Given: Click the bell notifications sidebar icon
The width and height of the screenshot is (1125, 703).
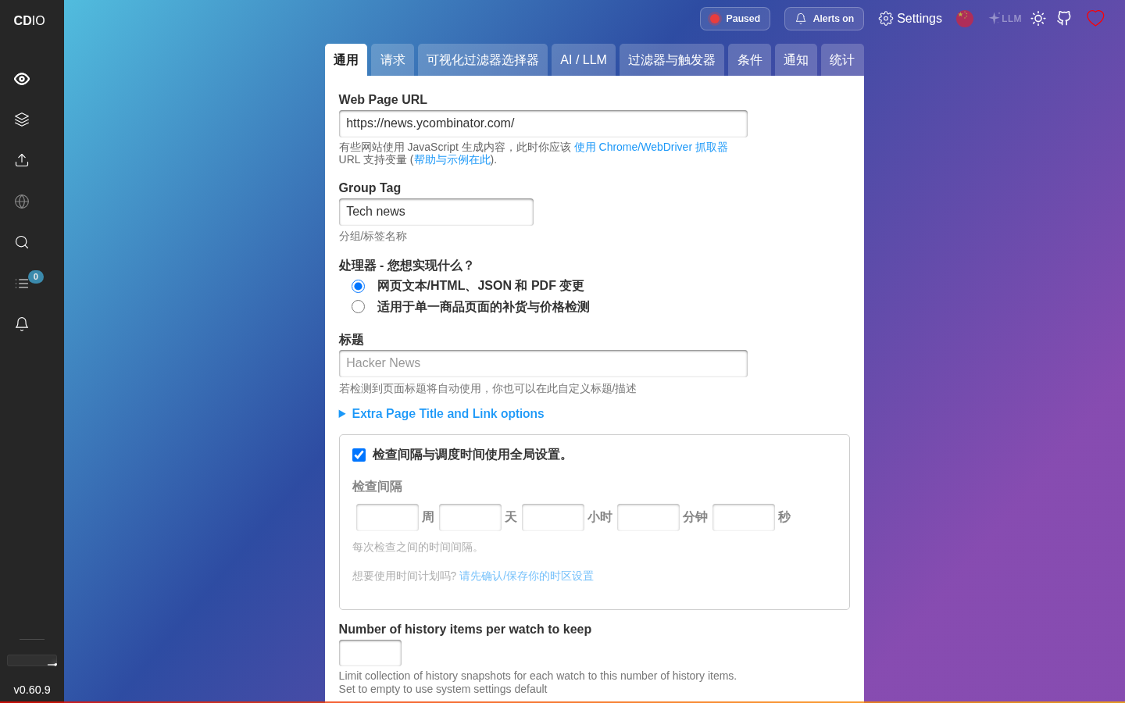Looking at the screenshot, I should (x=22, y=324).
